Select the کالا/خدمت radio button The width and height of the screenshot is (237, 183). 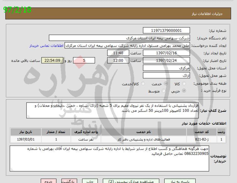[143, 83]
